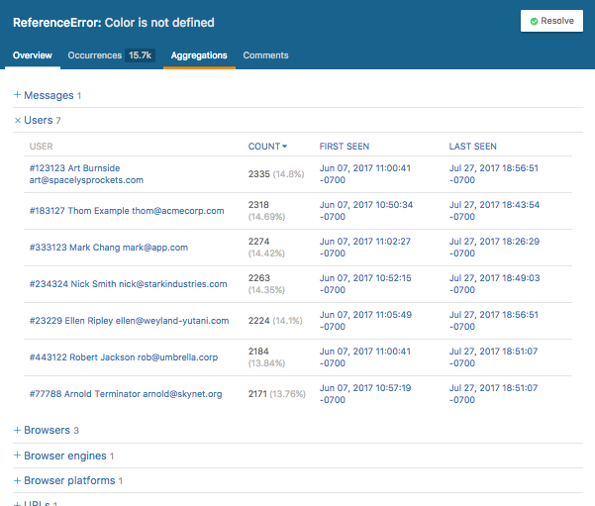
Task: Click first seen Jun 07, 2017 11:02:27
Action: click(x=365, y=248)
